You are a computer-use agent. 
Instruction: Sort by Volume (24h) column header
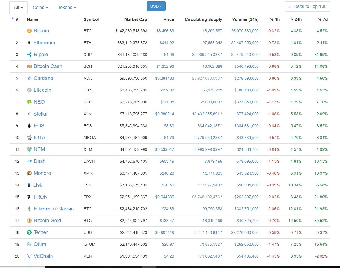point(245,19)
